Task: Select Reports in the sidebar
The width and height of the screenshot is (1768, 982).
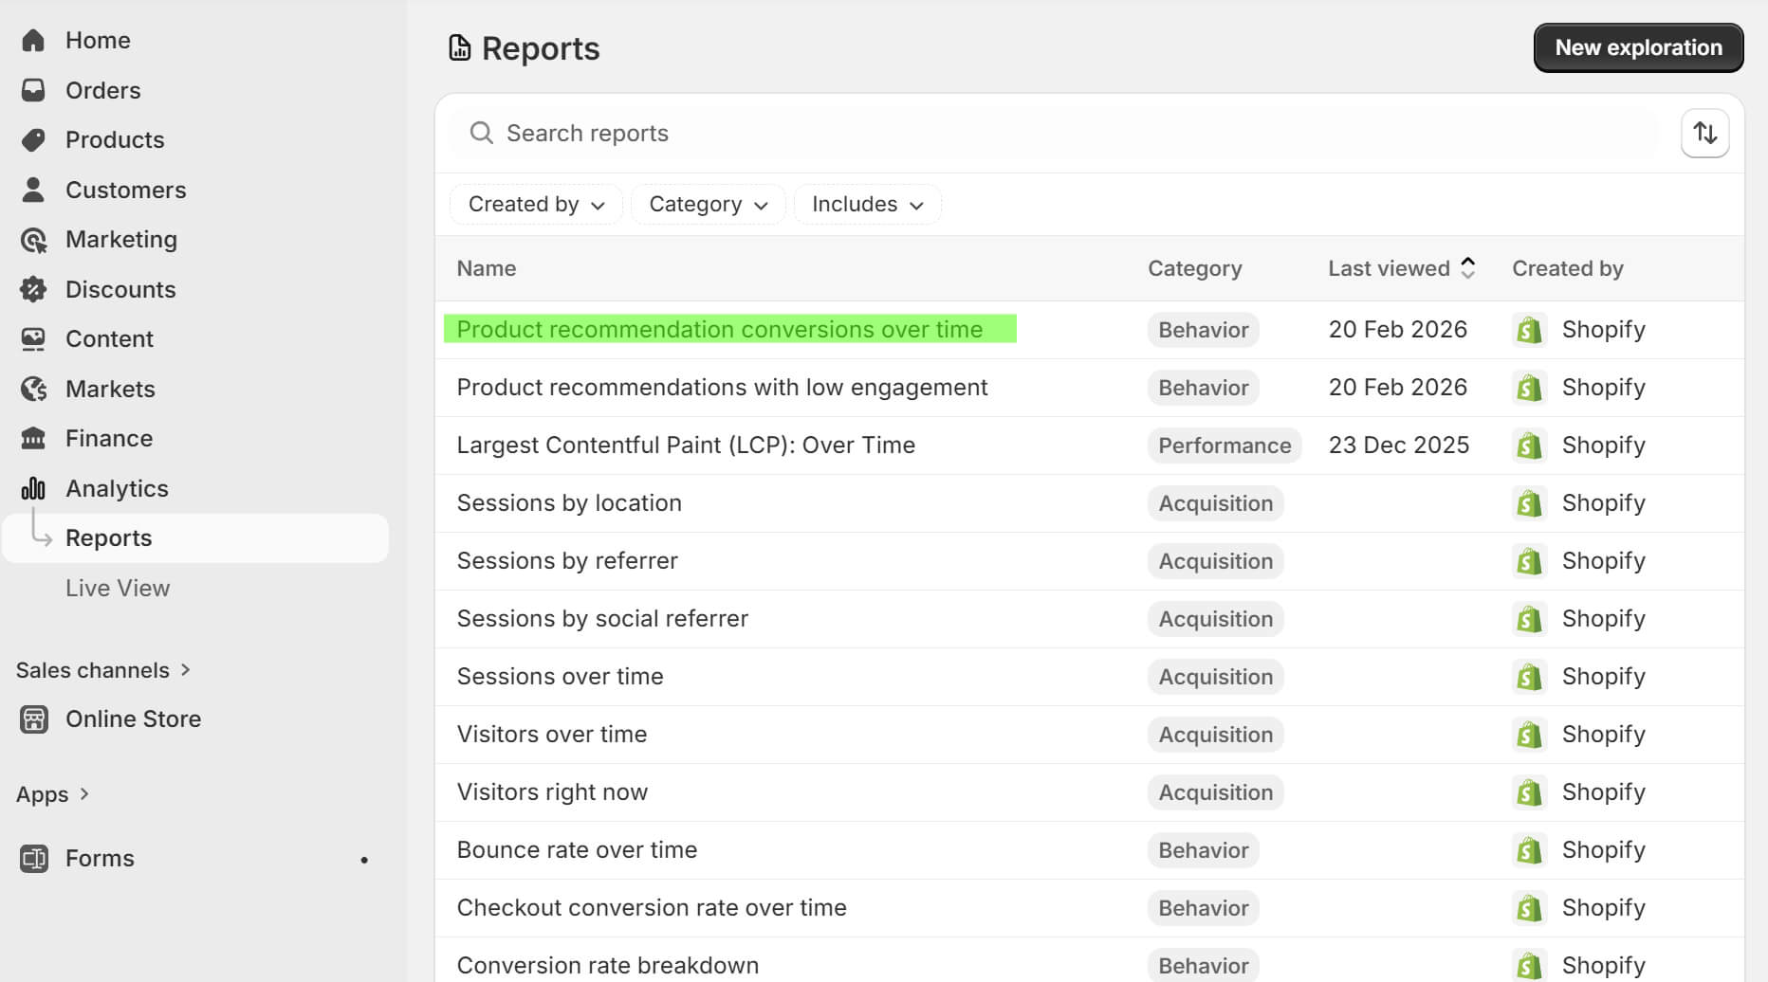Action: 108,537
